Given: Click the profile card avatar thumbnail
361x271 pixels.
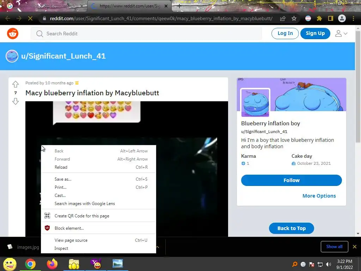Looking at the screenshot, I should [255, 103].
